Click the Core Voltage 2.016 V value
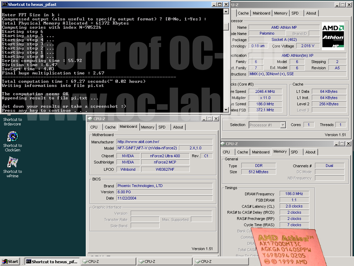This screenshot has height=266, width=354. point(307,46)
